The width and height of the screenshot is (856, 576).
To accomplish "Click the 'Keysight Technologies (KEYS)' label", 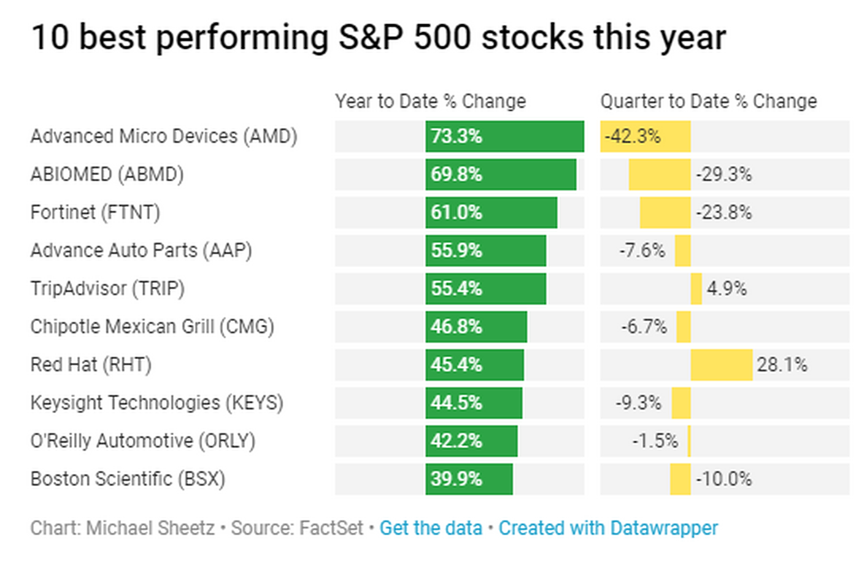I will click(x=157, y=403).
